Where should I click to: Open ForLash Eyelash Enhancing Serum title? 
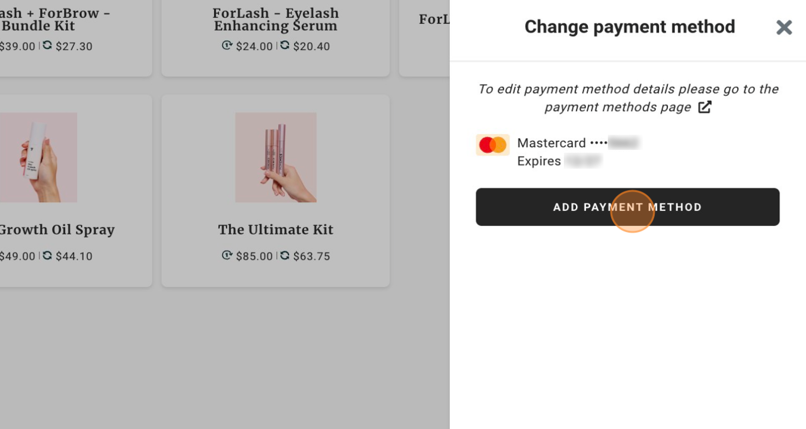pyautogui.click(x=276, y=19)
